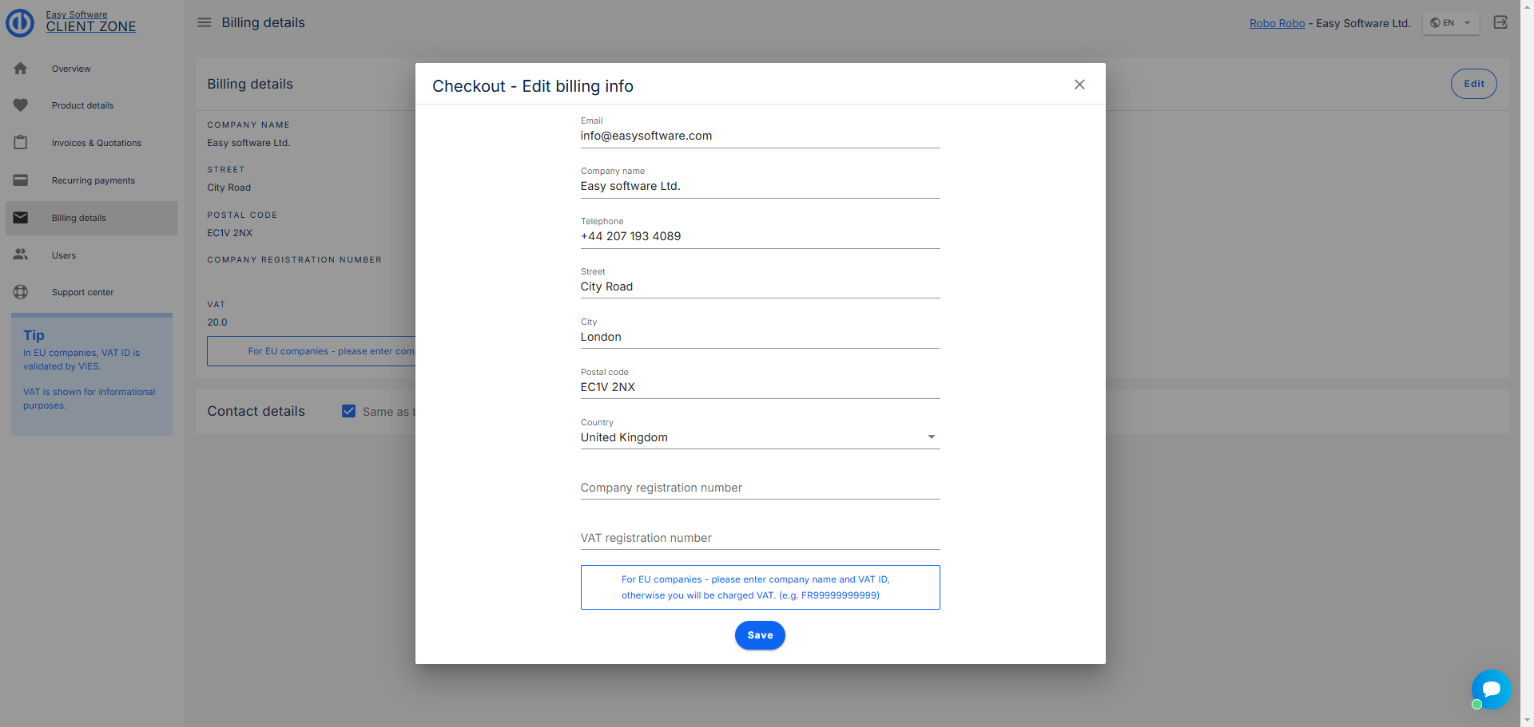Toggle the hamburger menu icon
This screenshot has height=727, width=1534.
pos(205,22)
